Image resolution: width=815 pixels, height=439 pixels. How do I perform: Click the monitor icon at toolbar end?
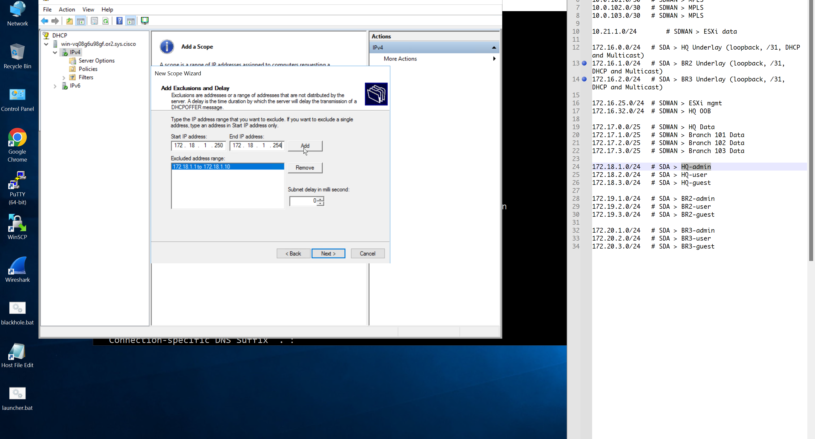pyautogui.click(x=145, y=21)
